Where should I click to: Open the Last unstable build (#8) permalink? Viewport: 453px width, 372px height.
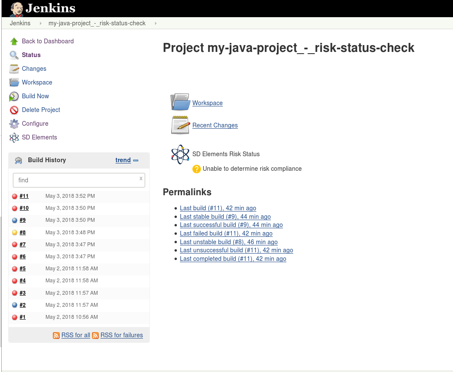[x=228, y=242]
